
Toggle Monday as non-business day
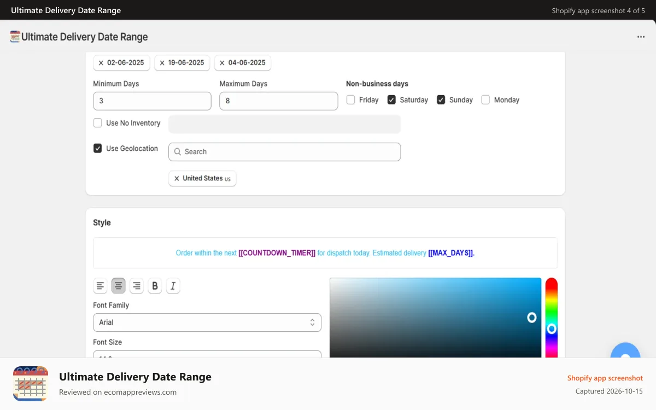tap(485, 100)
